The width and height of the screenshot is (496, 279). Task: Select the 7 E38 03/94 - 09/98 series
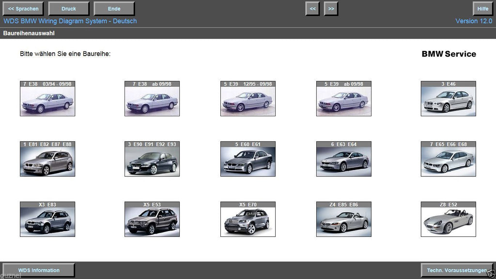(47, 98)
